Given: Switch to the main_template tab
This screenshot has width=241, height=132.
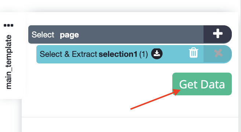Looking at the screenshot, I should point(8,62).
